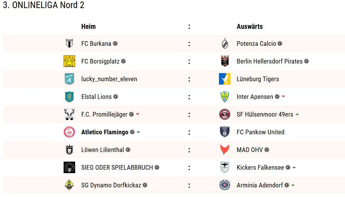
Task: Click the Heim column header
Action: point(88,26)
